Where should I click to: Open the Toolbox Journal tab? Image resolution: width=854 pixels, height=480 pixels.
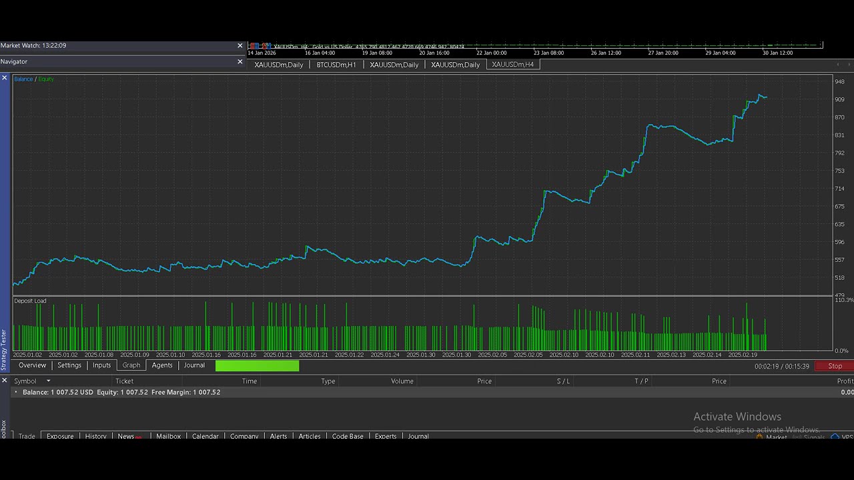[x=418, y=436]
